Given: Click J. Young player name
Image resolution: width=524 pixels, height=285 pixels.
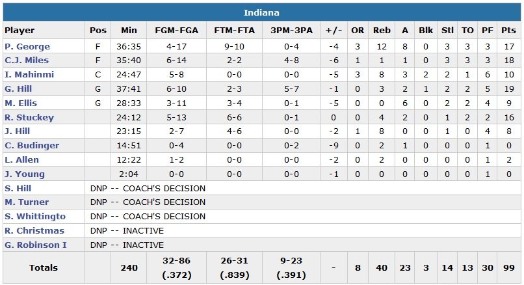Looking at the screenshot, I should pos(25,174).
